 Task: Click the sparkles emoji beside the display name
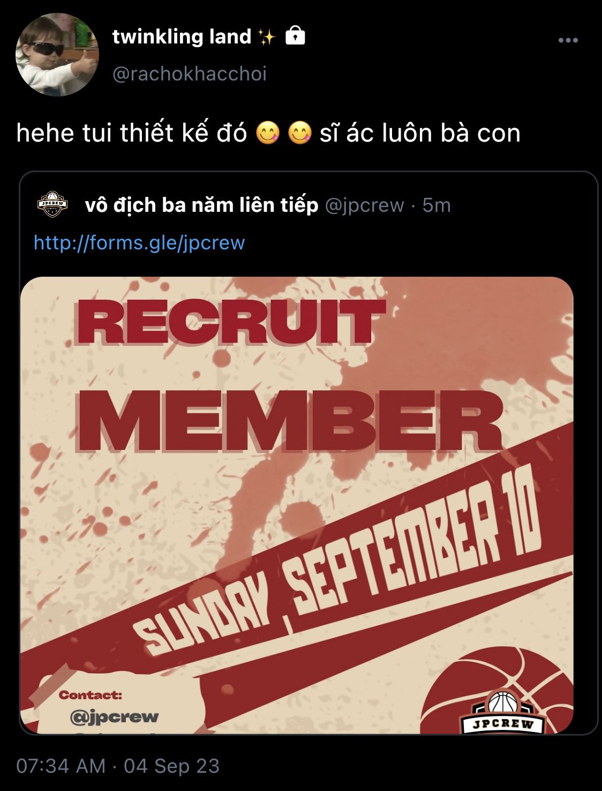[266, 37]
